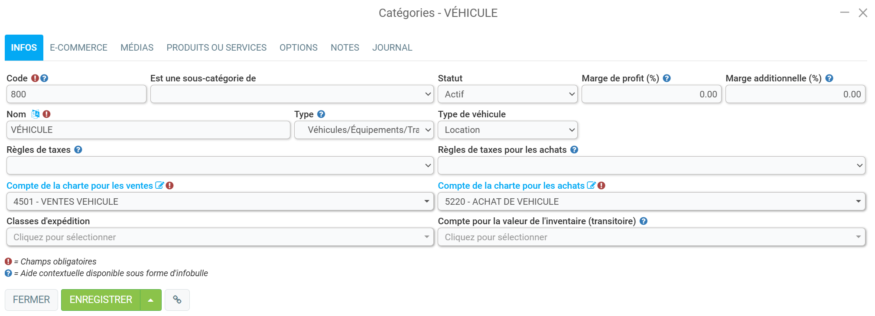
Task: Open the 4501 - VENTES VEHICULE account dropdown
Action: (220, 201)
